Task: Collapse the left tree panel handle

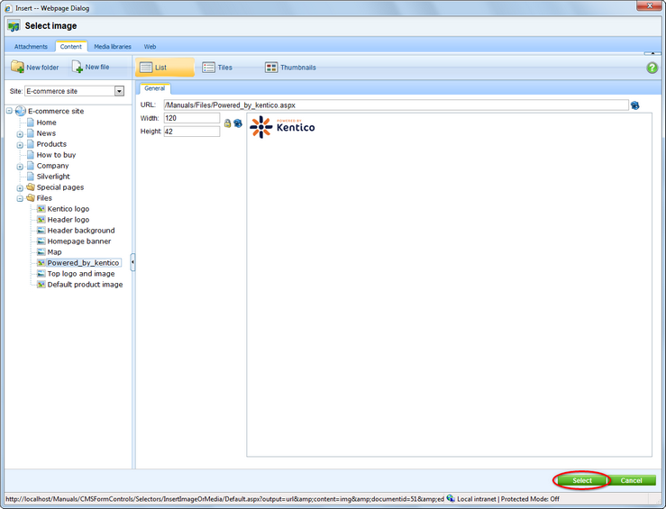Action: point(133,262)
